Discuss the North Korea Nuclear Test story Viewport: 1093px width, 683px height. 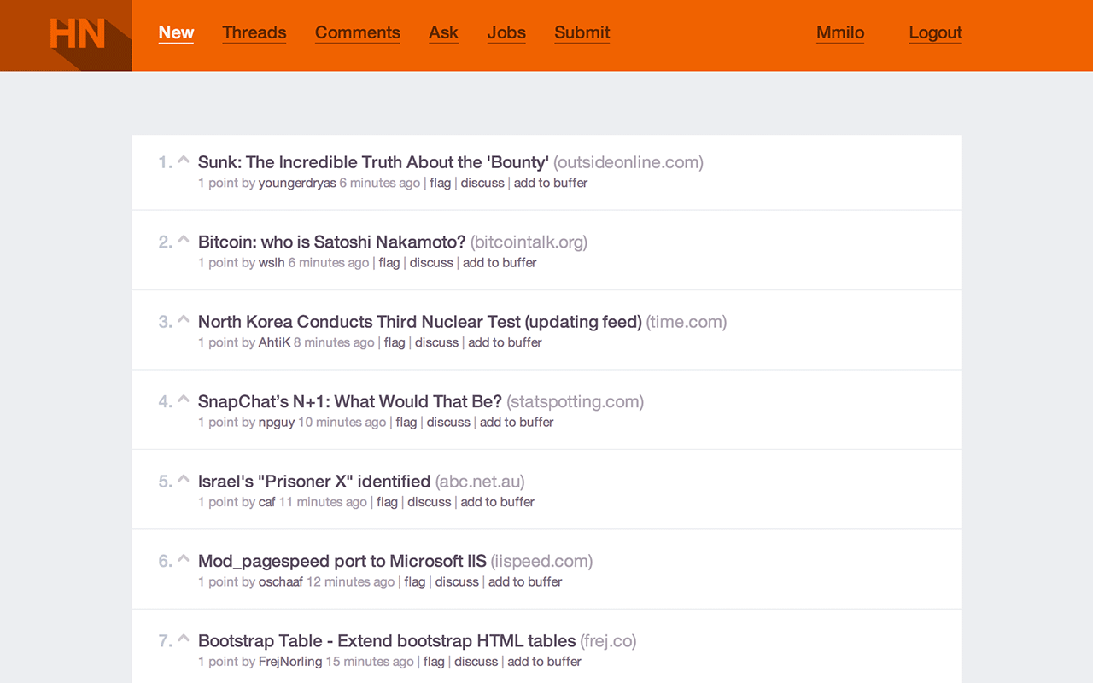click(x=437, y=342)
